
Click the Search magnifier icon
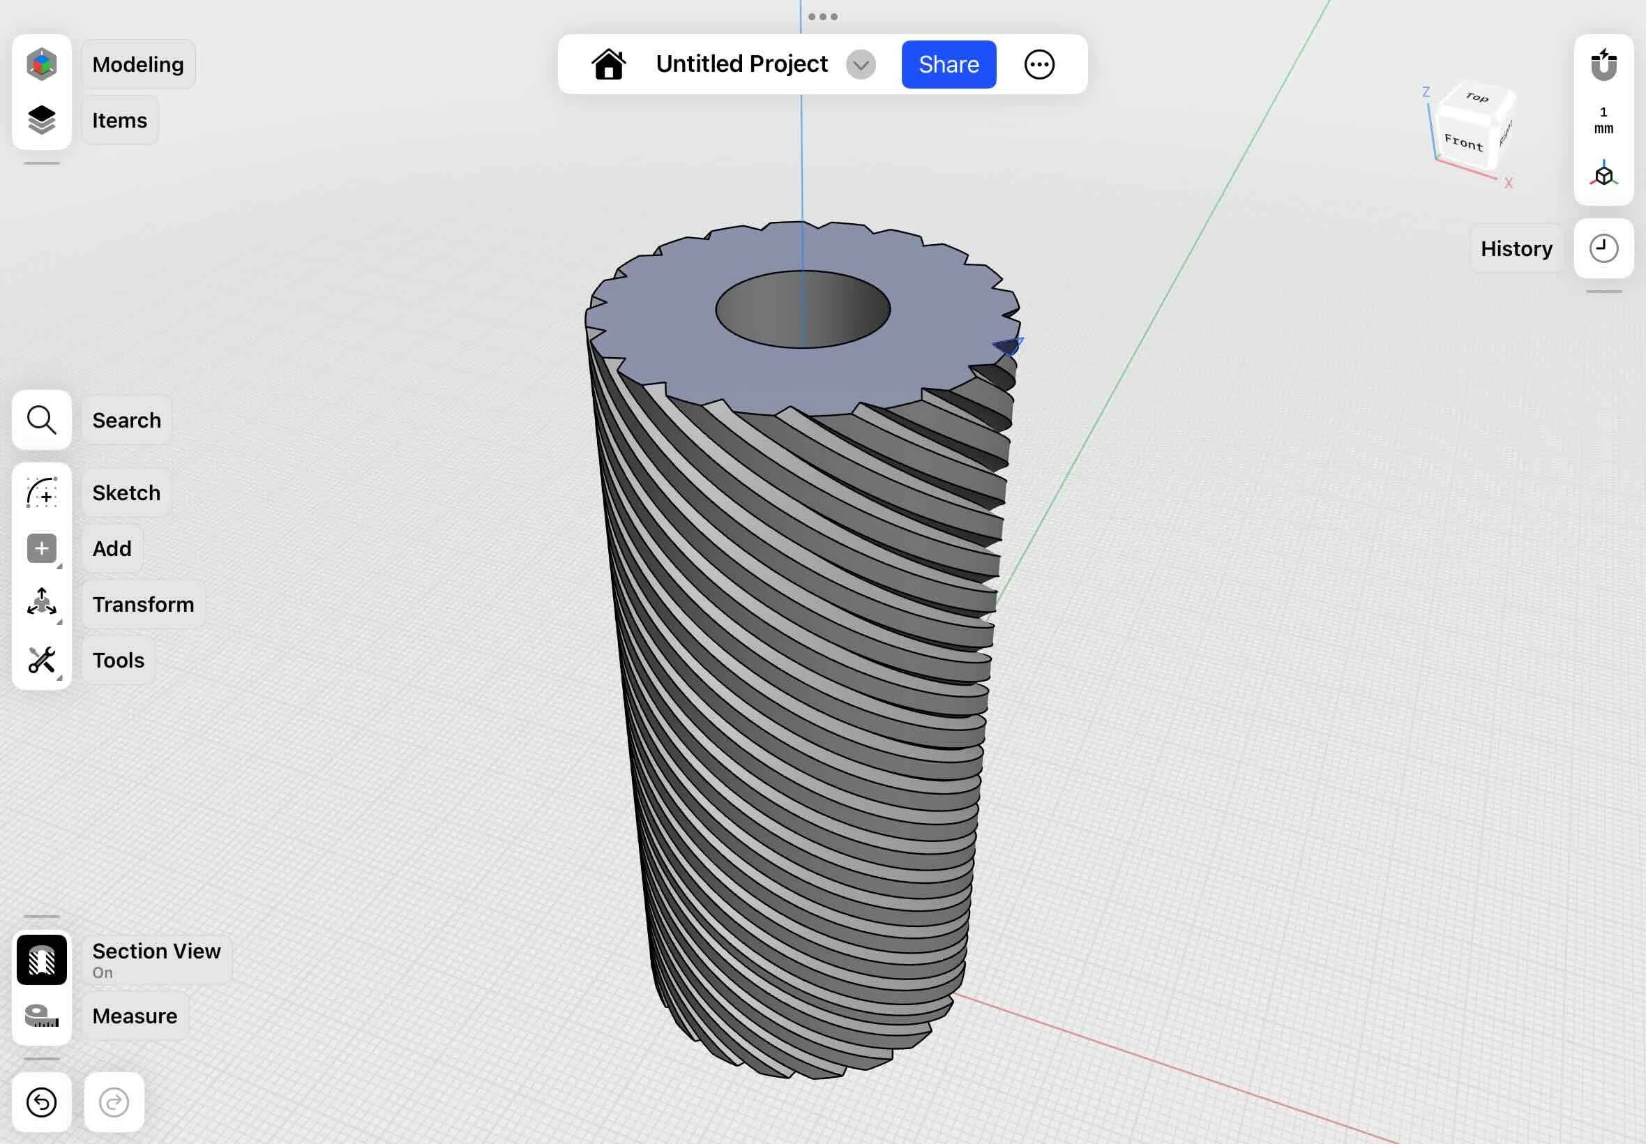42,420
